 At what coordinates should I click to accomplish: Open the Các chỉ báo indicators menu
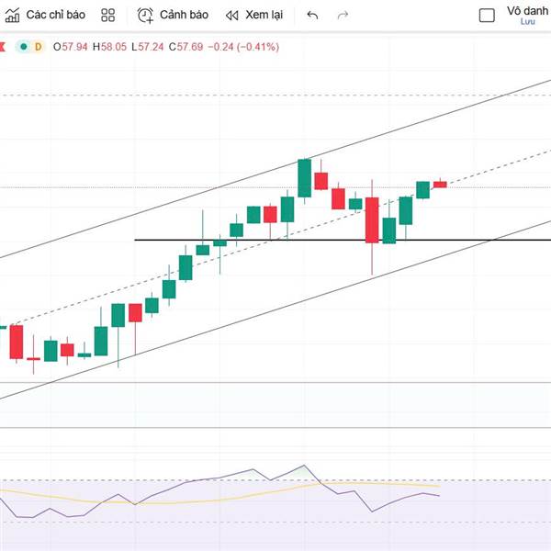click(46, 15)
